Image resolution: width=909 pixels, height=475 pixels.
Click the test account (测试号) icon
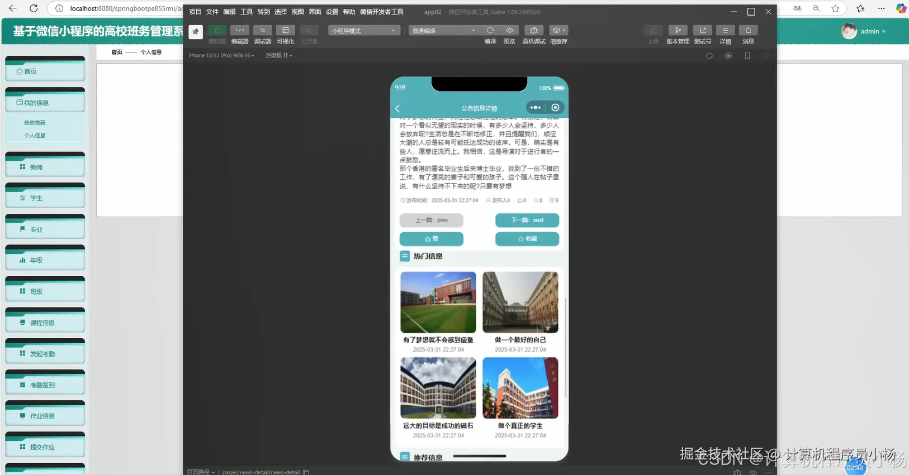point(703,30)
